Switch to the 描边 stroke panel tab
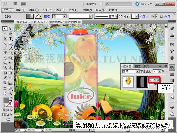Screen dimensions: 177x133 click(138, 66)
